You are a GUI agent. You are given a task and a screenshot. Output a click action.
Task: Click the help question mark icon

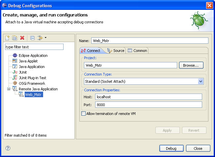[8, 148]
